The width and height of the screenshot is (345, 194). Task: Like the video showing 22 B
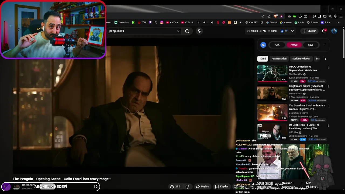(175, 186)
